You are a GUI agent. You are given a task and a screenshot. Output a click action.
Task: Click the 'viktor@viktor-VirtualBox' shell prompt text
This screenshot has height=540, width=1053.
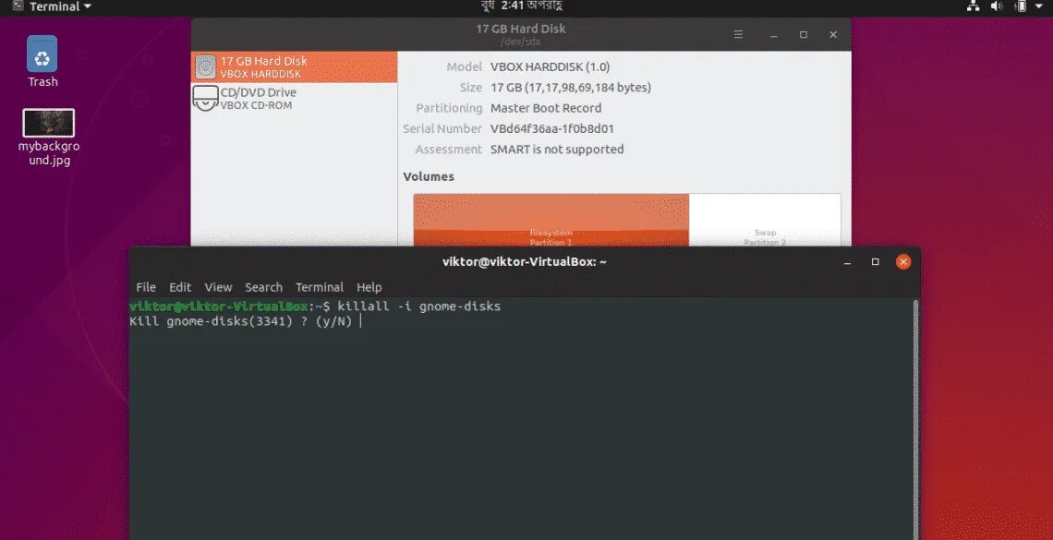pyautogui.click(x=218, y=306)
